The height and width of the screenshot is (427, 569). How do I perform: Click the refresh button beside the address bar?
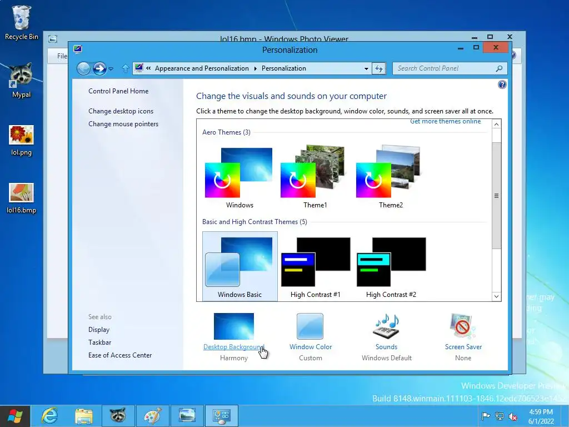(379, 68)
